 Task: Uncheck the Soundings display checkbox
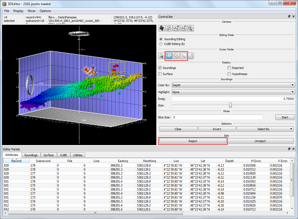click(160, 68)
